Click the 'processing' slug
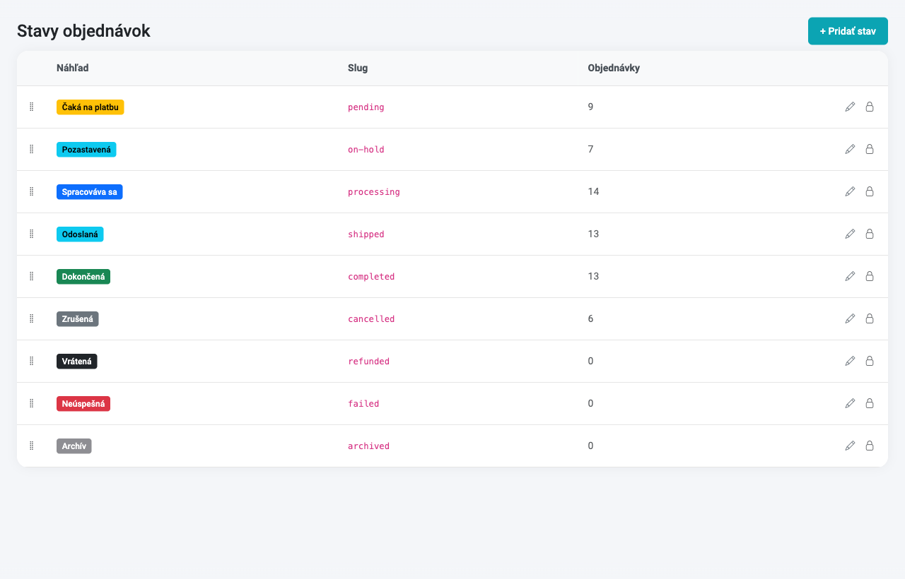Viewport: 905px width, 579px height. point(374,192)
